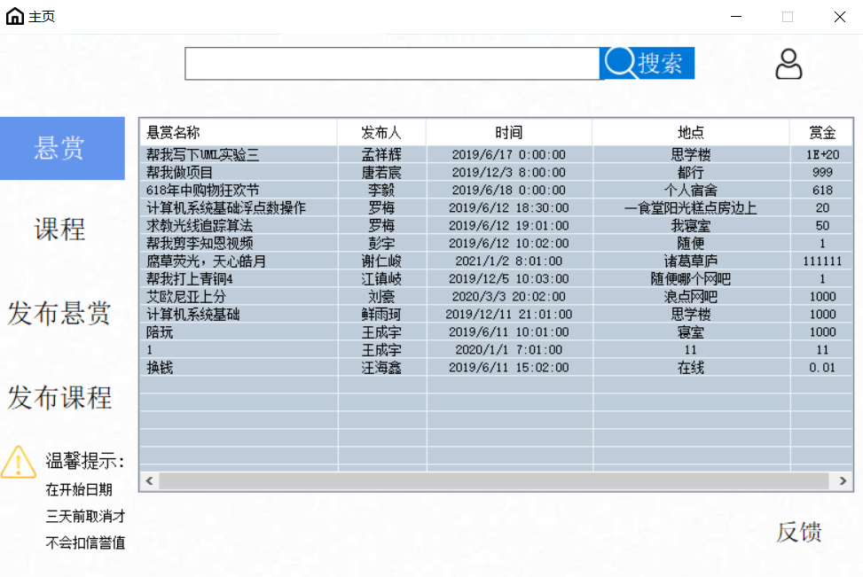Click publisher cell 李毅
Screen dimensions: 863x577
381,190
